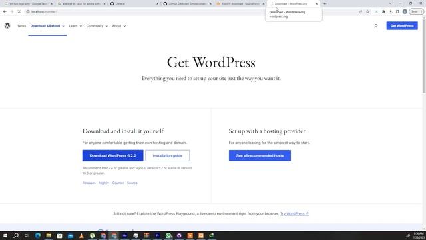Open Windows taskbar search

tap(16, 235)
